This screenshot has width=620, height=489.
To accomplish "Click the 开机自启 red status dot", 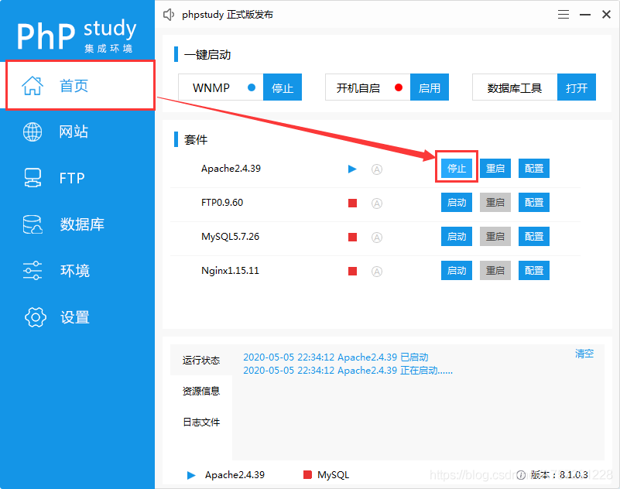I will click(399, 87).
